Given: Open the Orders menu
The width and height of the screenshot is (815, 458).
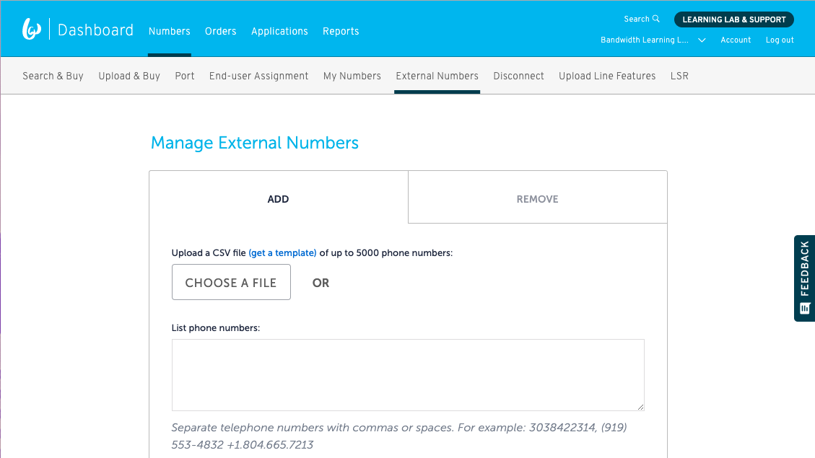Looking at the screenshot, I should pyautogui.click(x=220, y=31).
